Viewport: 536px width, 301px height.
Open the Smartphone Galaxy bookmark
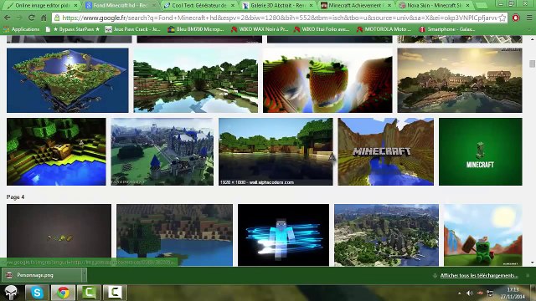[x=447, y=29]
